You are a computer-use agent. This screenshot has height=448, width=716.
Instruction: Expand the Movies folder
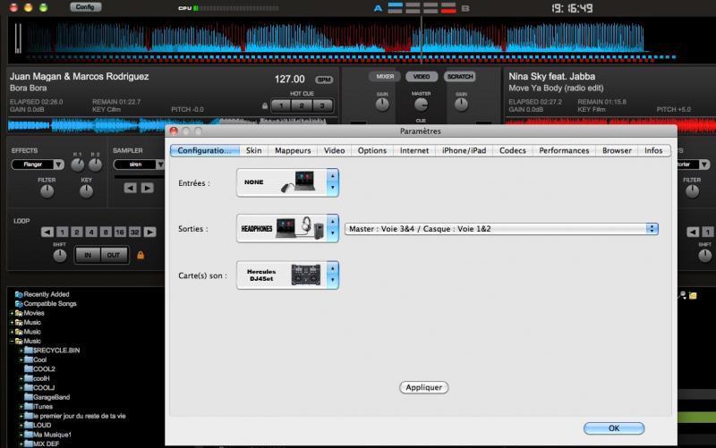12,313
